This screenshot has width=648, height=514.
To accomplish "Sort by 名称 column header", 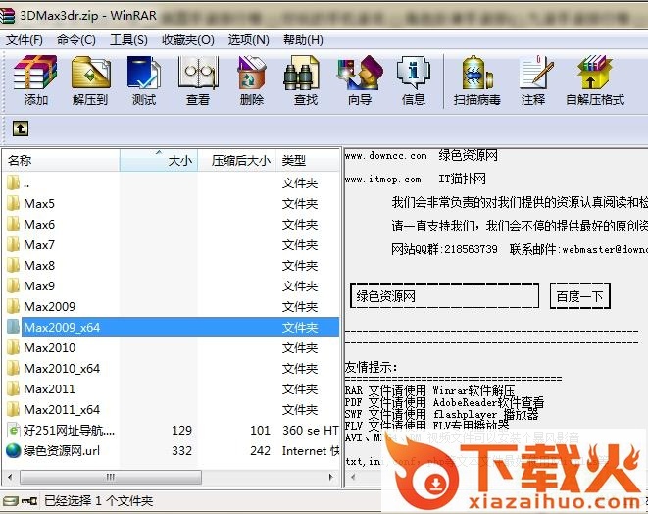I will point(61,160).
